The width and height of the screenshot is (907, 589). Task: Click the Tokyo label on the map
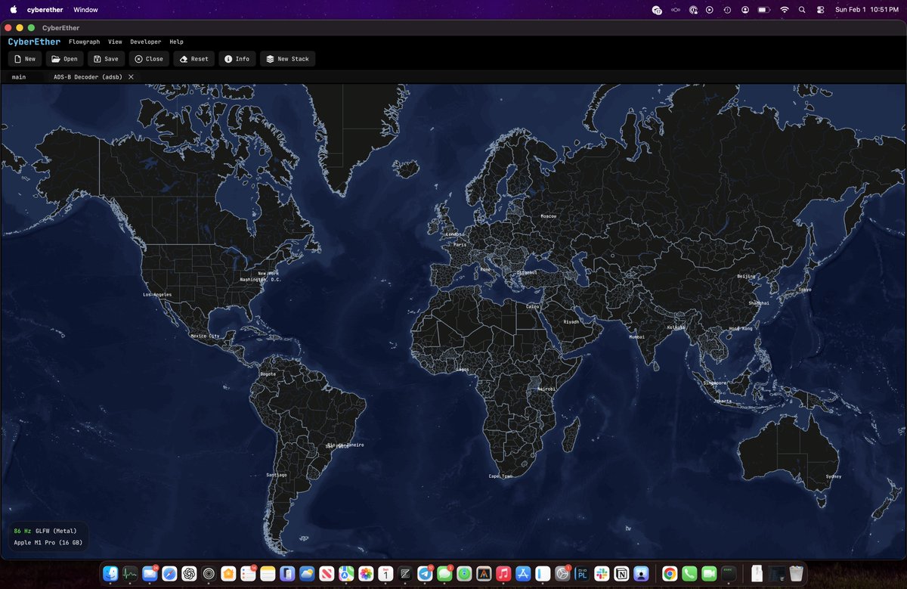tap(805, 290)
